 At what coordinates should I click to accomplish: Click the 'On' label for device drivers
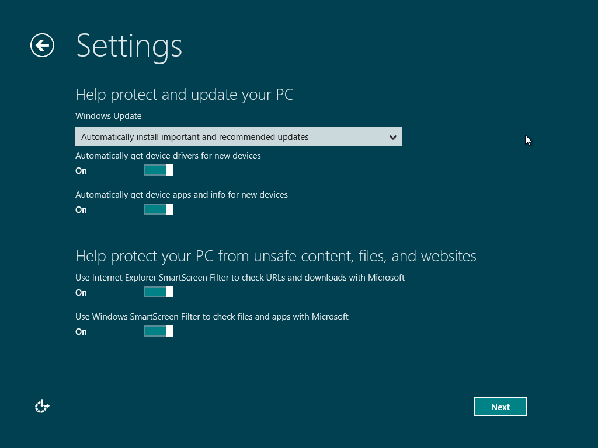pos(81,171)
